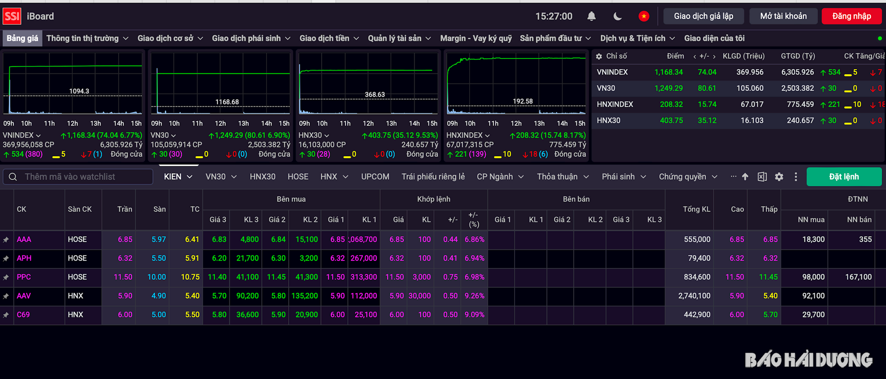Click the previous arrow beside +/- column
886x379 pixels.
pos(694,56)
